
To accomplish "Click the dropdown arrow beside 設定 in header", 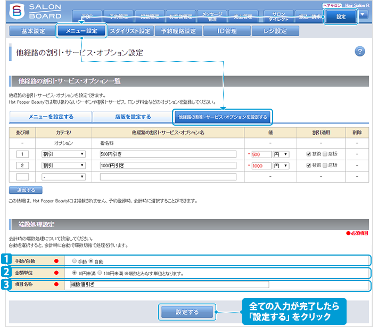I will tap(364, 14).
